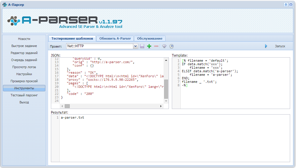The width and height of the screenshot is (296, 168).
Task: Click the a-parser.txt result line
Action: pyautogui.click(x=72, y=117)
